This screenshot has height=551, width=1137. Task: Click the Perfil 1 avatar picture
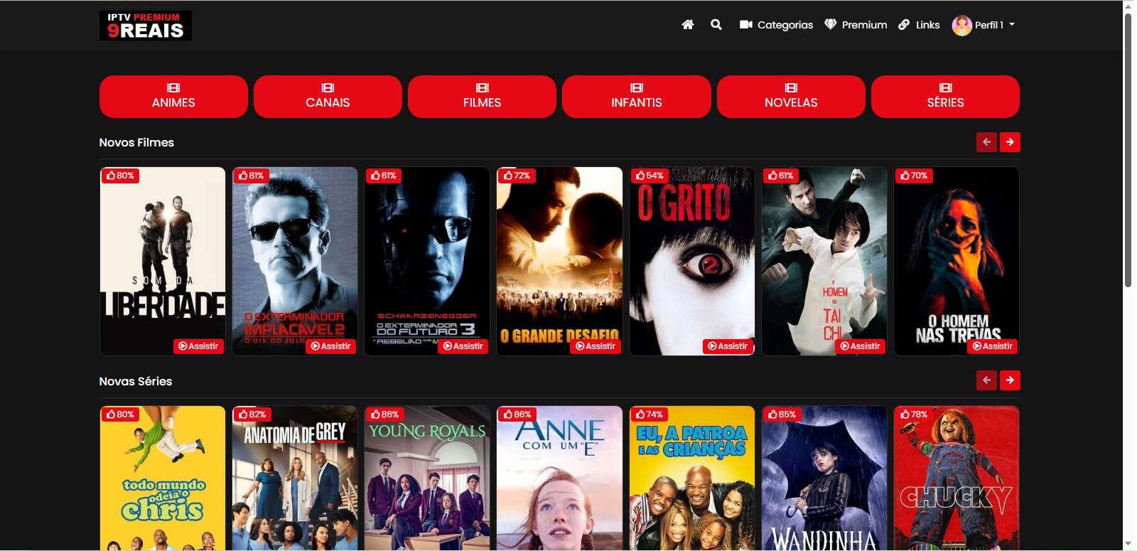tap(962, 26)
